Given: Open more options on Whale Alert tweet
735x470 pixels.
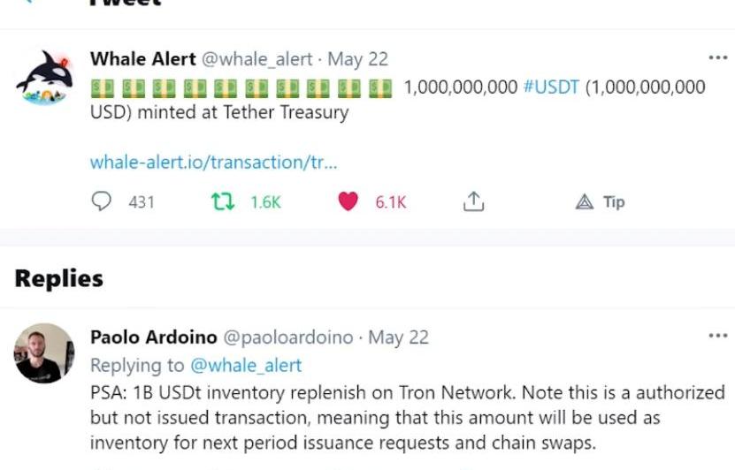Looking at the screenshot, I should click(717, 58).
